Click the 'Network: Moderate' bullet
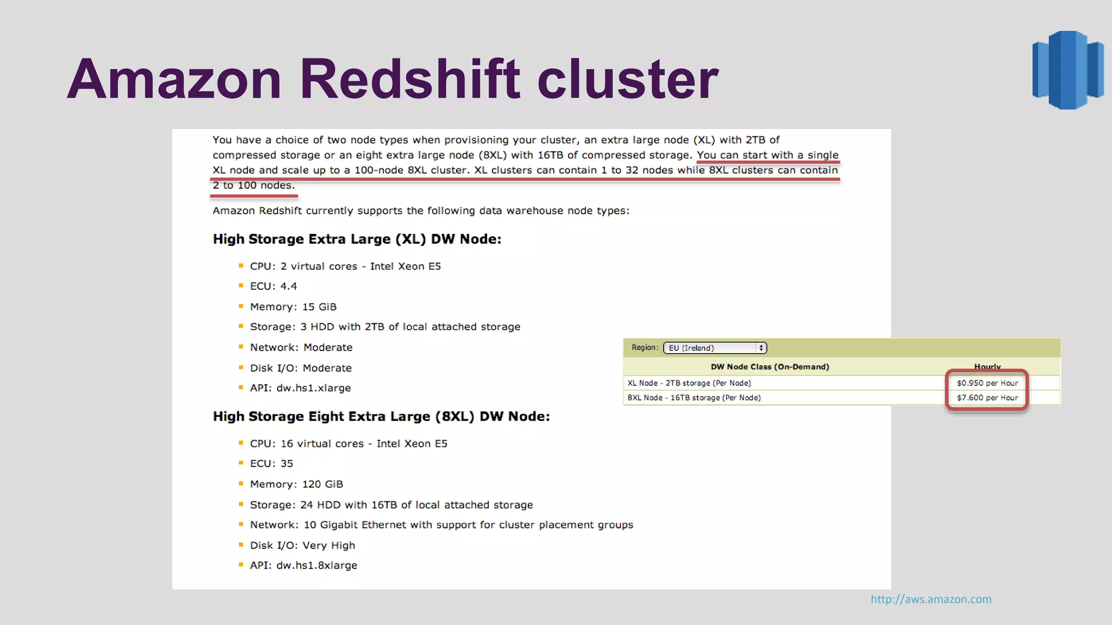This screenshot has width=1112, height=625. (x=301, y=347)
